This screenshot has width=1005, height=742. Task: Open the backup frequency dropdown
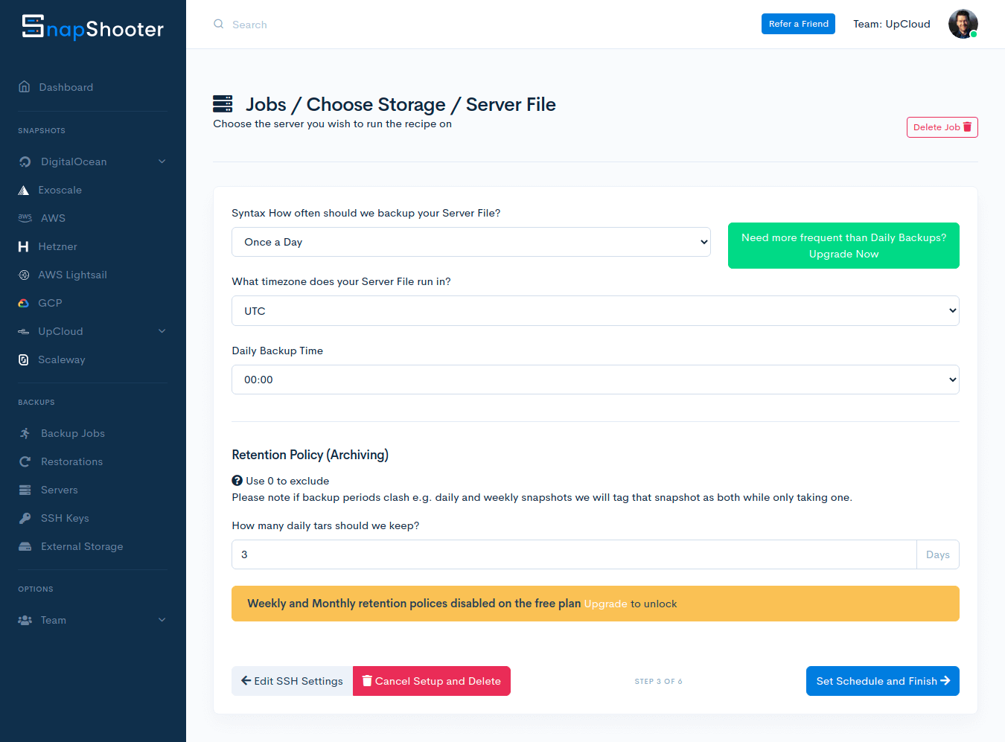click(470, 242)
